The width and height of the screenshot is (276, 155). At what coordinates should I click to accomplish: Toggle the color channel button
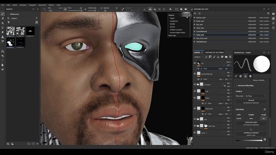(238, 115)
